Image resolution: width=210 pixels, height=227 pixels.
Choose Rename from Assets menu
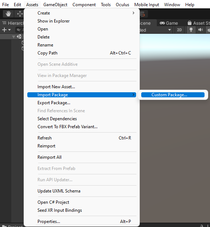click(x=82, y=45)
